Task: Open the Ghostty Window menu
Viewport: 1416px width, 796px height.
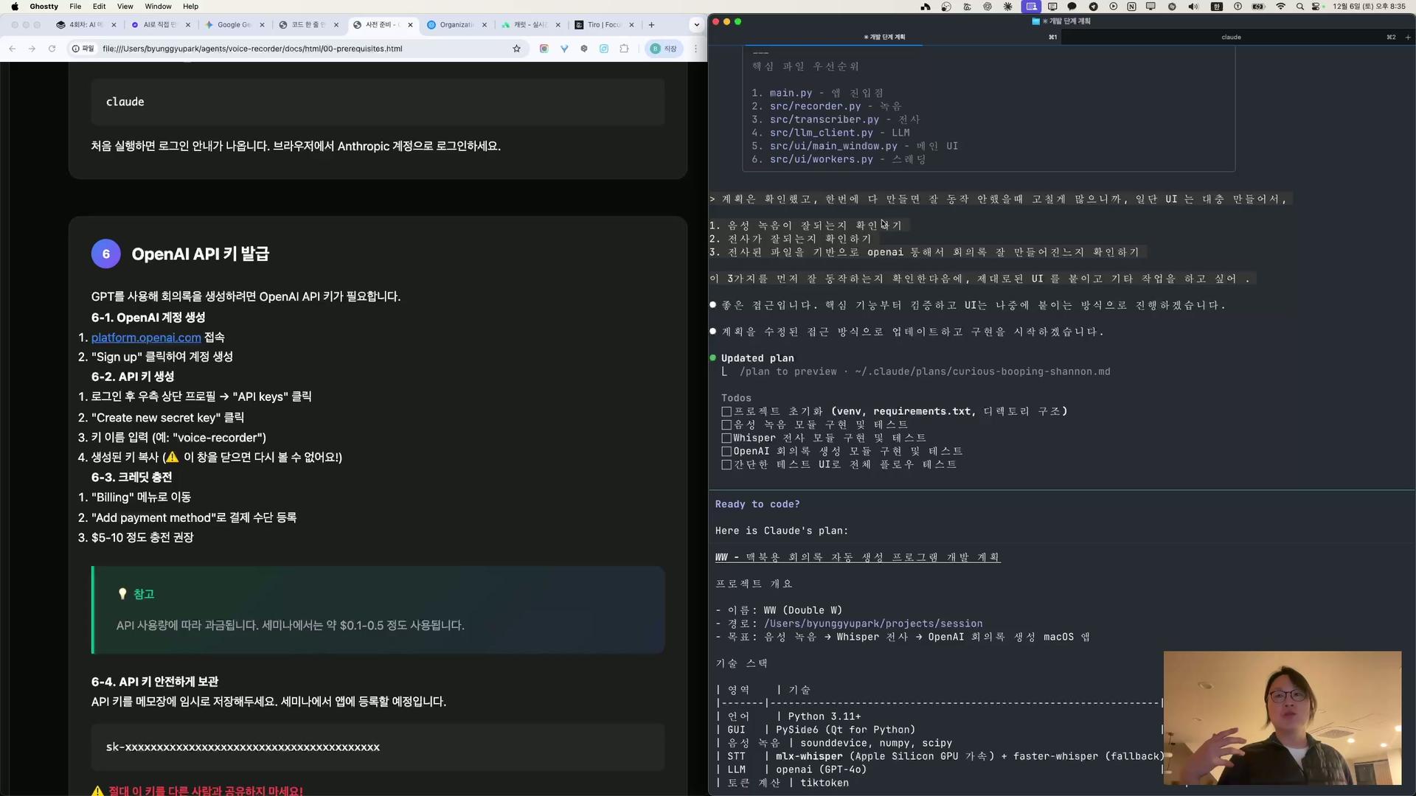Action: (158, 7)
